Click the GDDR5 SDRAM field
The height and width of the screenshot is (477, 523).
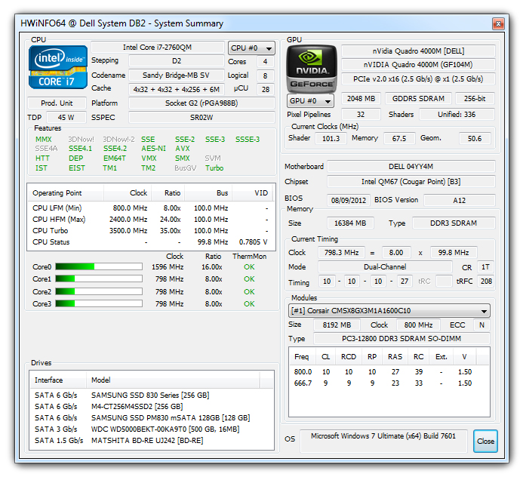coord(418,99)
